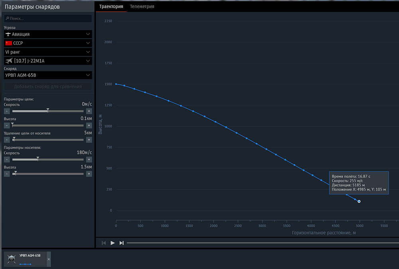Click the AGM-65B missile thumbnail icon

[x=12, y=259]
